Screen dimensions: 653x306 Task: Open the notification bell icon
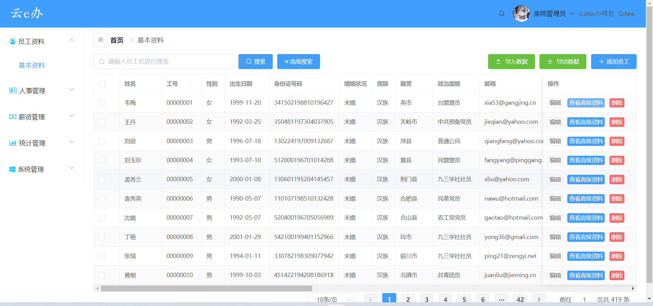click(502, 14)
